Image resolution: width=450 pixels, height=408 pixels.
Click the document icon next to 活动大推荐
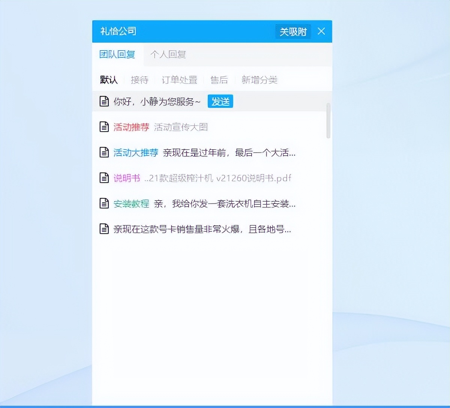tap(104, 152)
